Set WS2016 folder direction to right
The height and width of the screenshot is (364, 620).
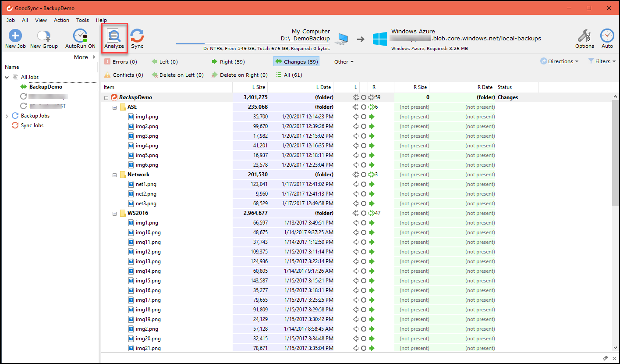372,213
